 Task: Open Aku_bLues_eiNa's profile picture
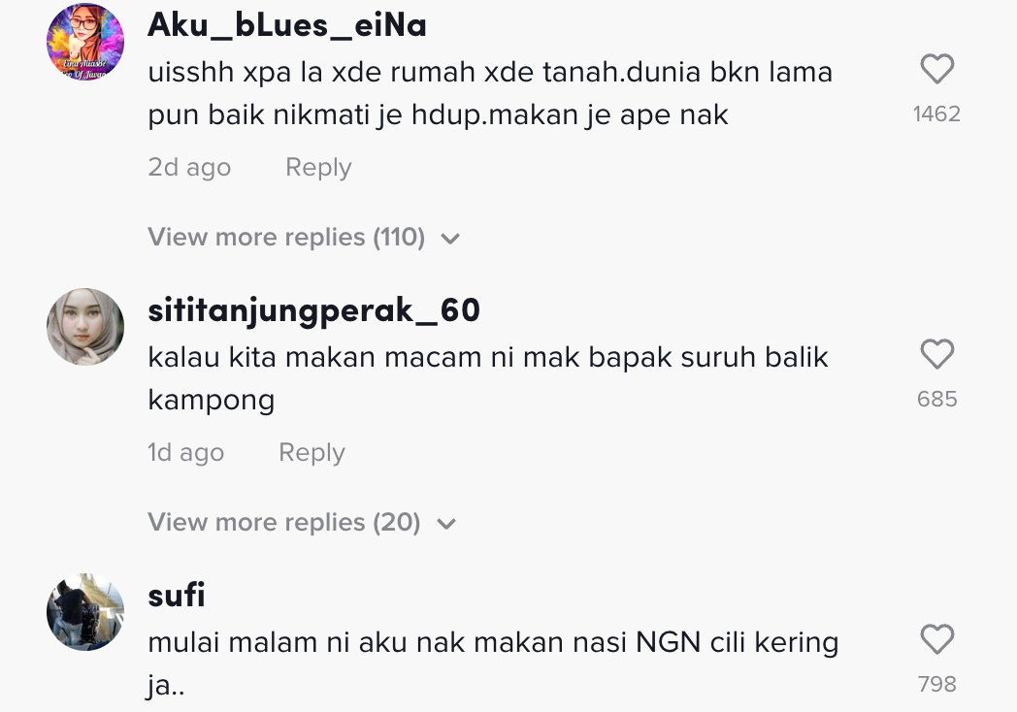(85, 42)
